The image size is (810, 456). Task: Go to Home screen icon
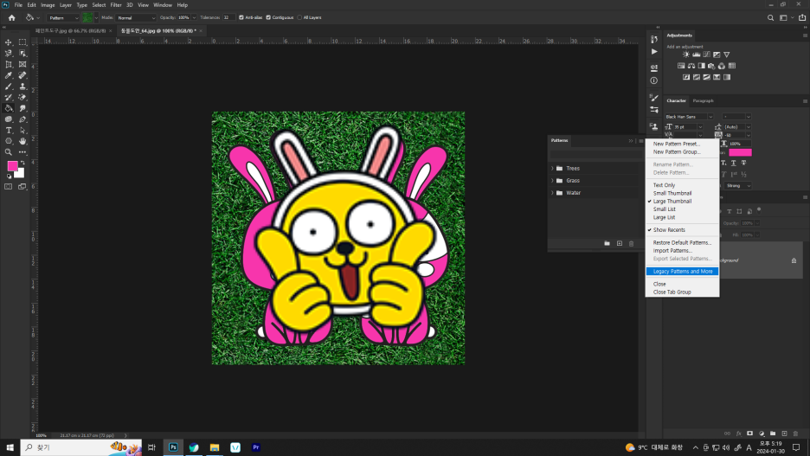[12, 17]
